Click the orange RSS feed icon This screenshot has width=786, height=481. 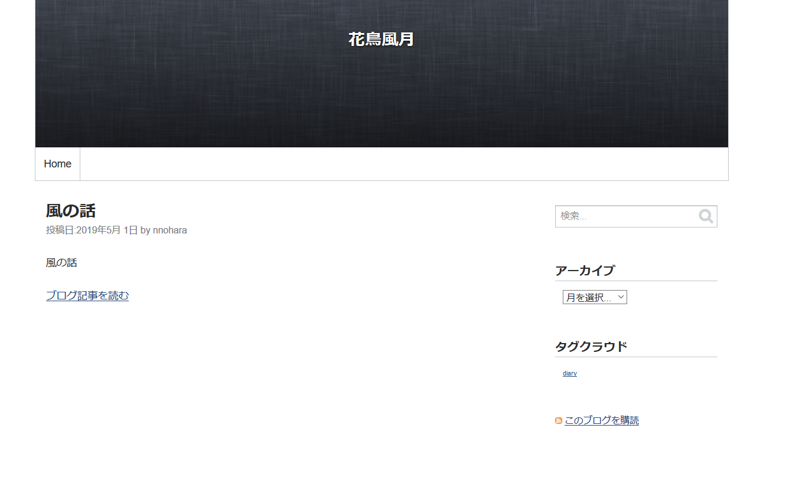coord(558,421)
